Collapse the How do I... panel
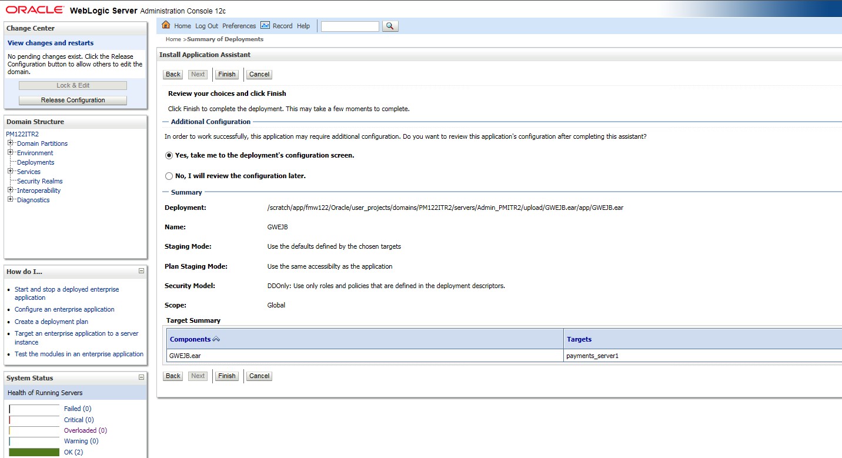Screen dimensions: 842x458 click(x=141, y=271)
